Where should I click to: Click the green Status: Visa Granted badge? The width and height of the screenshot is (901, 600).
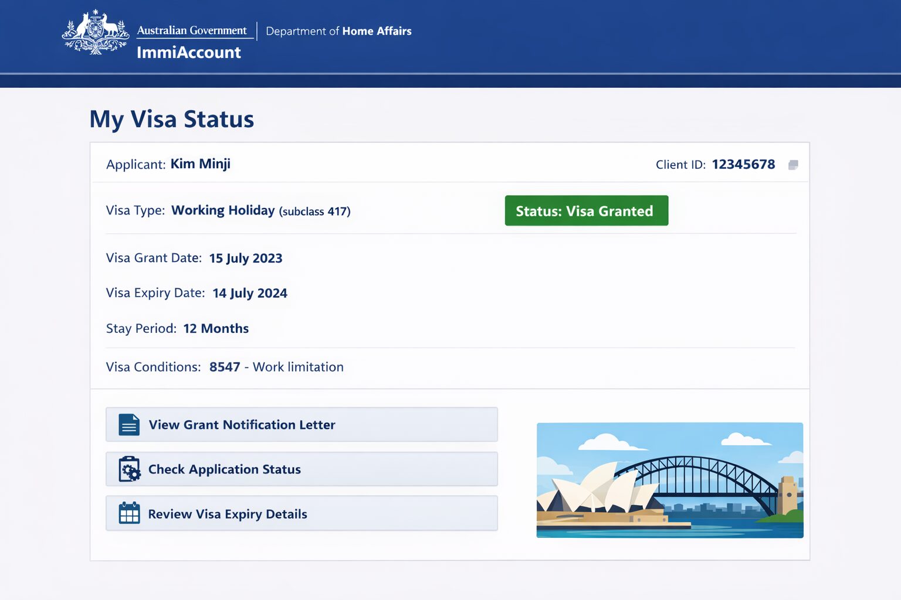pos(586,211)
